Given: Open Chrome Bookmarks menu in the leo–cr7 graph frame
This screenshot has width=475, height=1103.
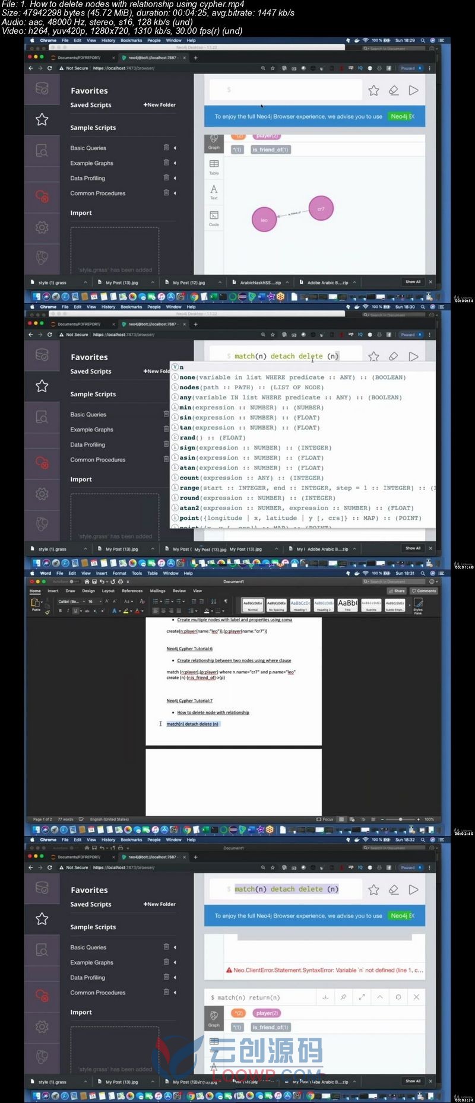Looking at the screenshot, I should tap(131, 40).
